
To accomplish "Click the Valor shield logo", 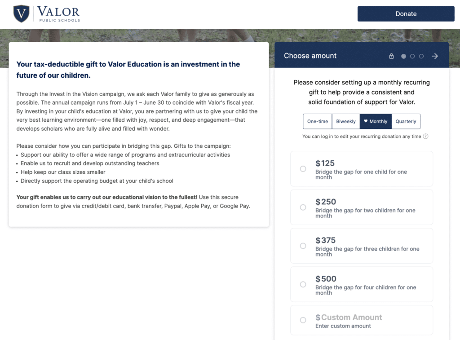I will (x=22, y=13).
